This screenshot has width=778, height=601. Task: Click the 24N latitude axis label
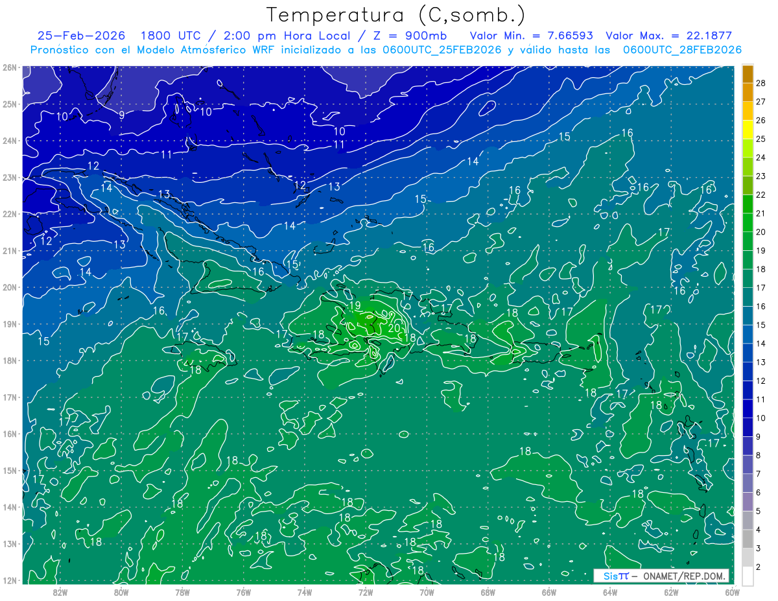click(x=9, y=141)
